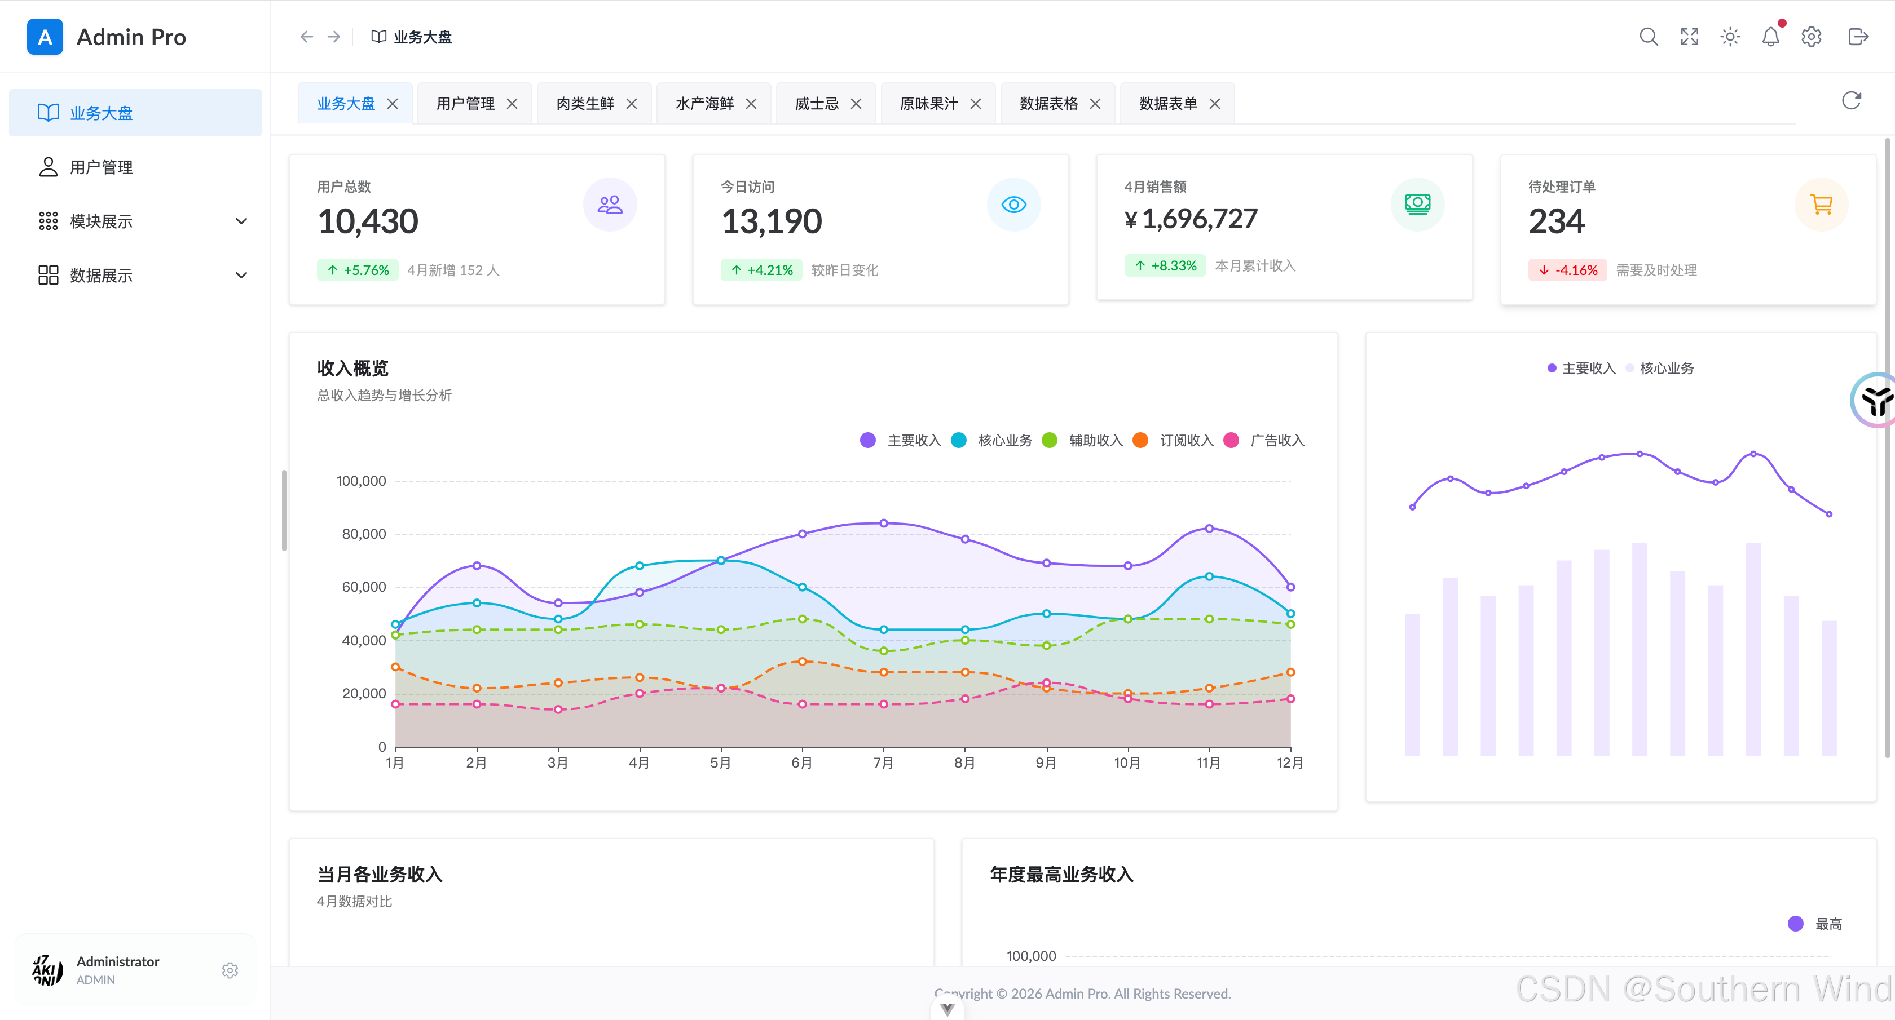Open the notifications bell
Viewport: 1895px width, 1020px height.
coord(1770,37)
